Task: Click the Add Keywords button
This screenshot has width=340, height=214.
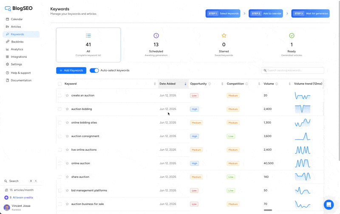Action: pos(71,70)
